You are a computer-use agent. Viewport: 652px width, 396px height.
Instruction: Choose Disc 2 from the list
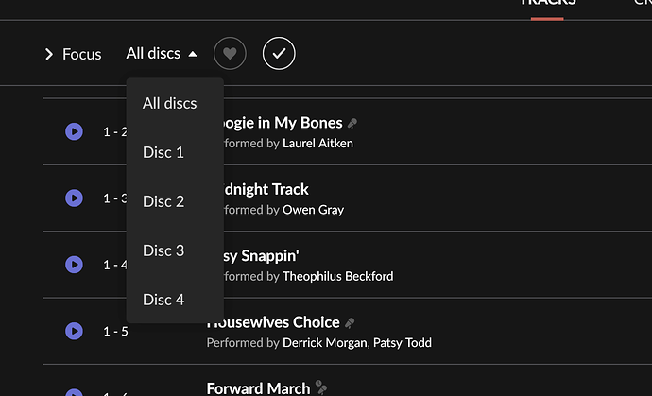163,201
